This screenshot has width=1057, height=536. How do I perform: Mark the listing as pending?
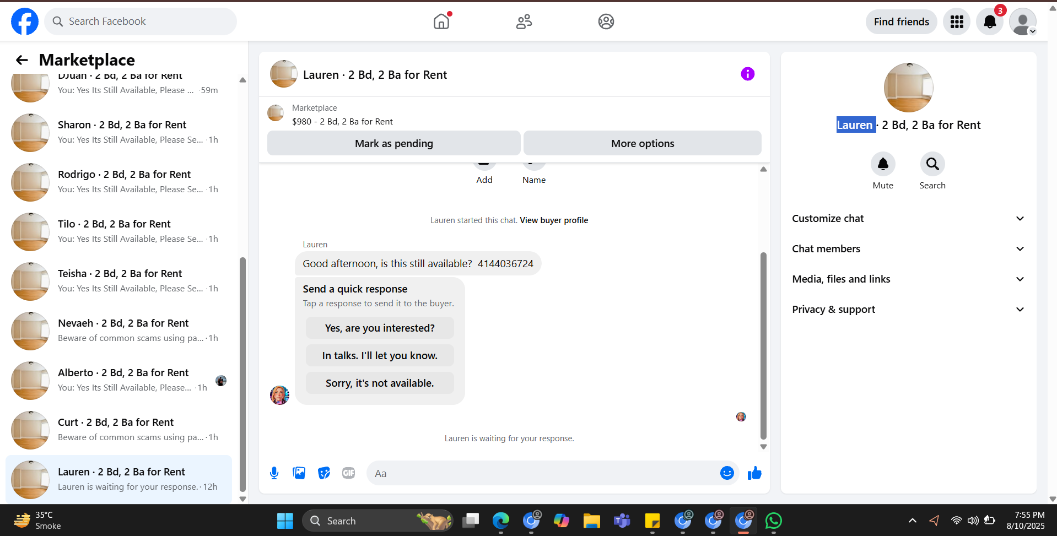[394, 143]
